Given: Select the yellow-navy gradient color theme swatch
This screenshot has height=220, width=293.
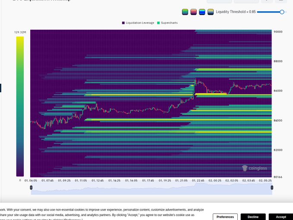Looking at the screenshot, I should pyautogui.click(x=211, y=12).
